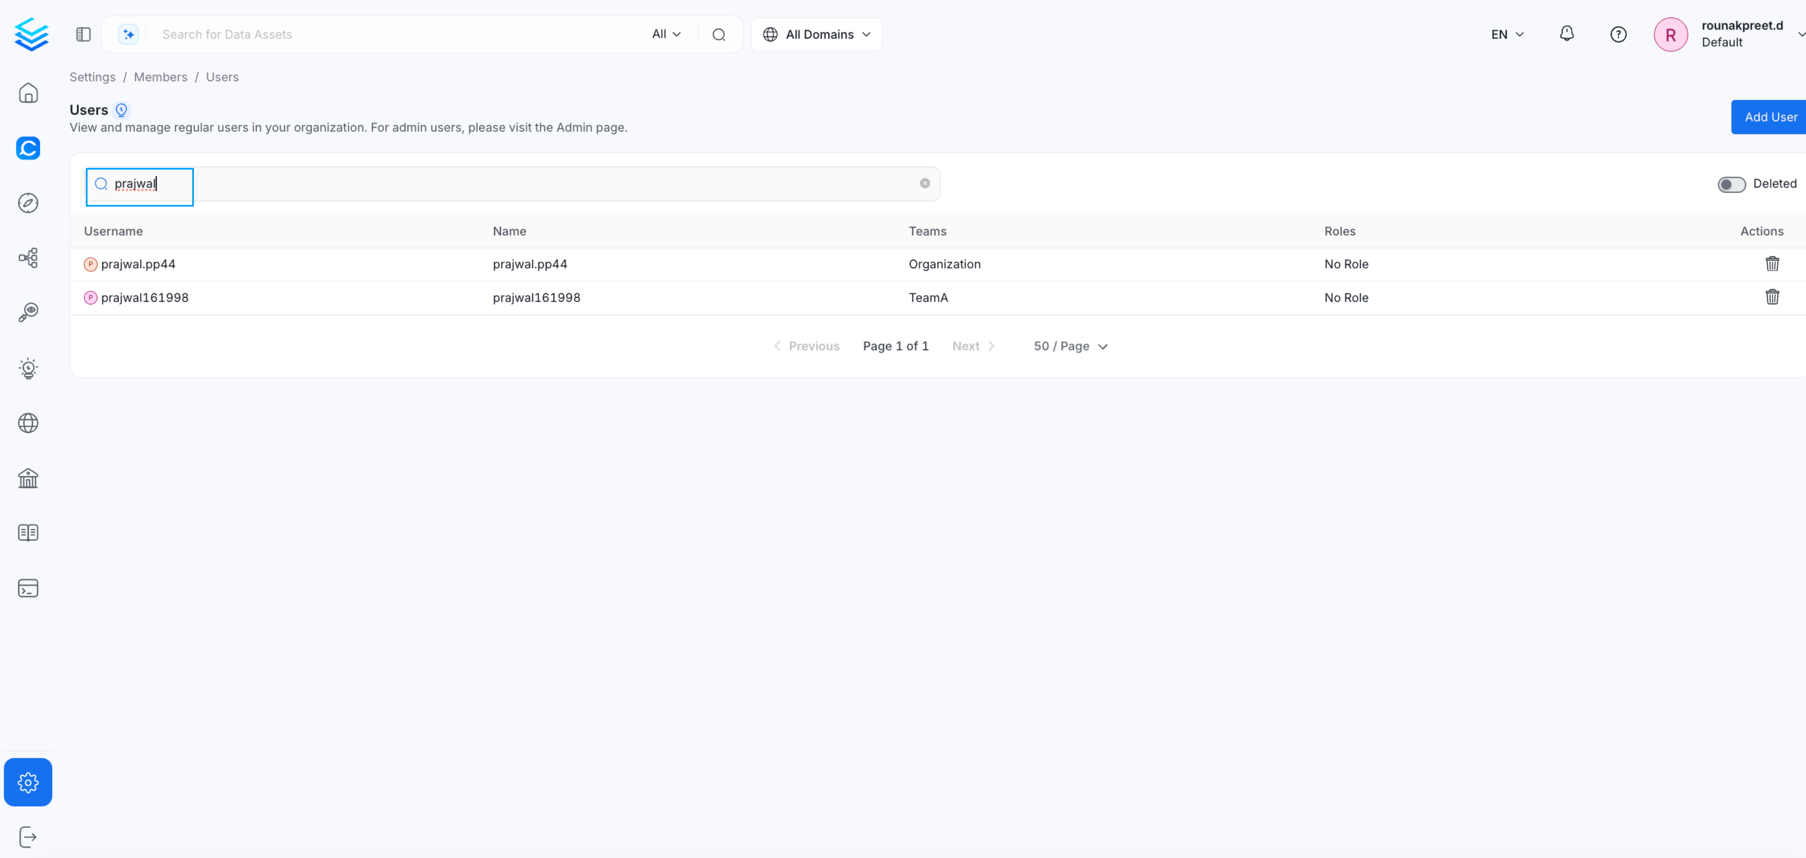Click the home icon in sidebar

28,93
